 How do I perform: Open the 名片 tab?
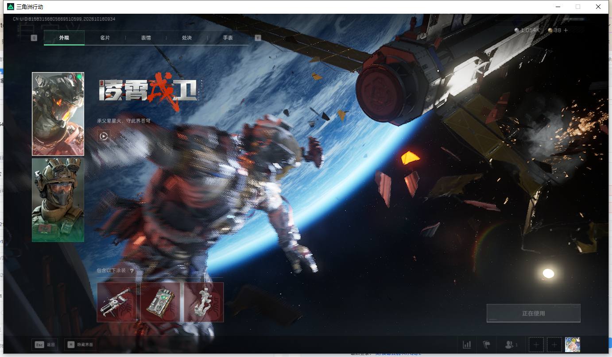point(105,38)
